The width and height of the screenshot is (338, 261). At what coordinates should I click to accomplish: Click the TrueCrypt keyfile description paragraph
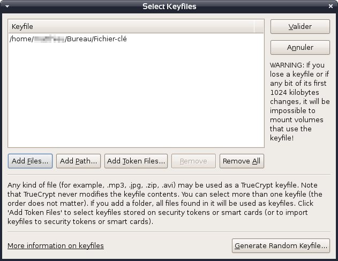(x=165, y=203)
